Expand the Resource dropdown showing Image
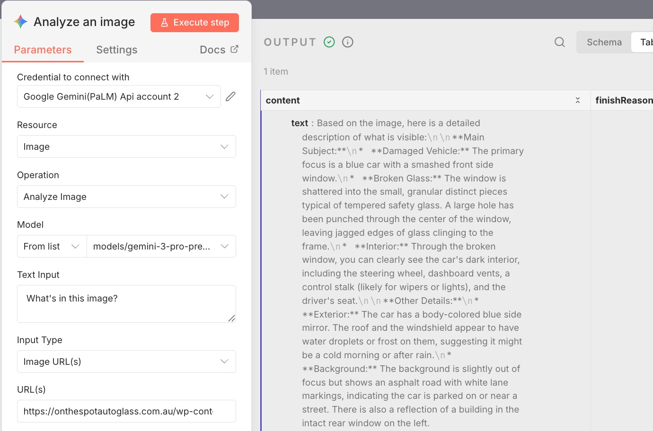Screen dimensions: 653x431 (x=126, y=147)
